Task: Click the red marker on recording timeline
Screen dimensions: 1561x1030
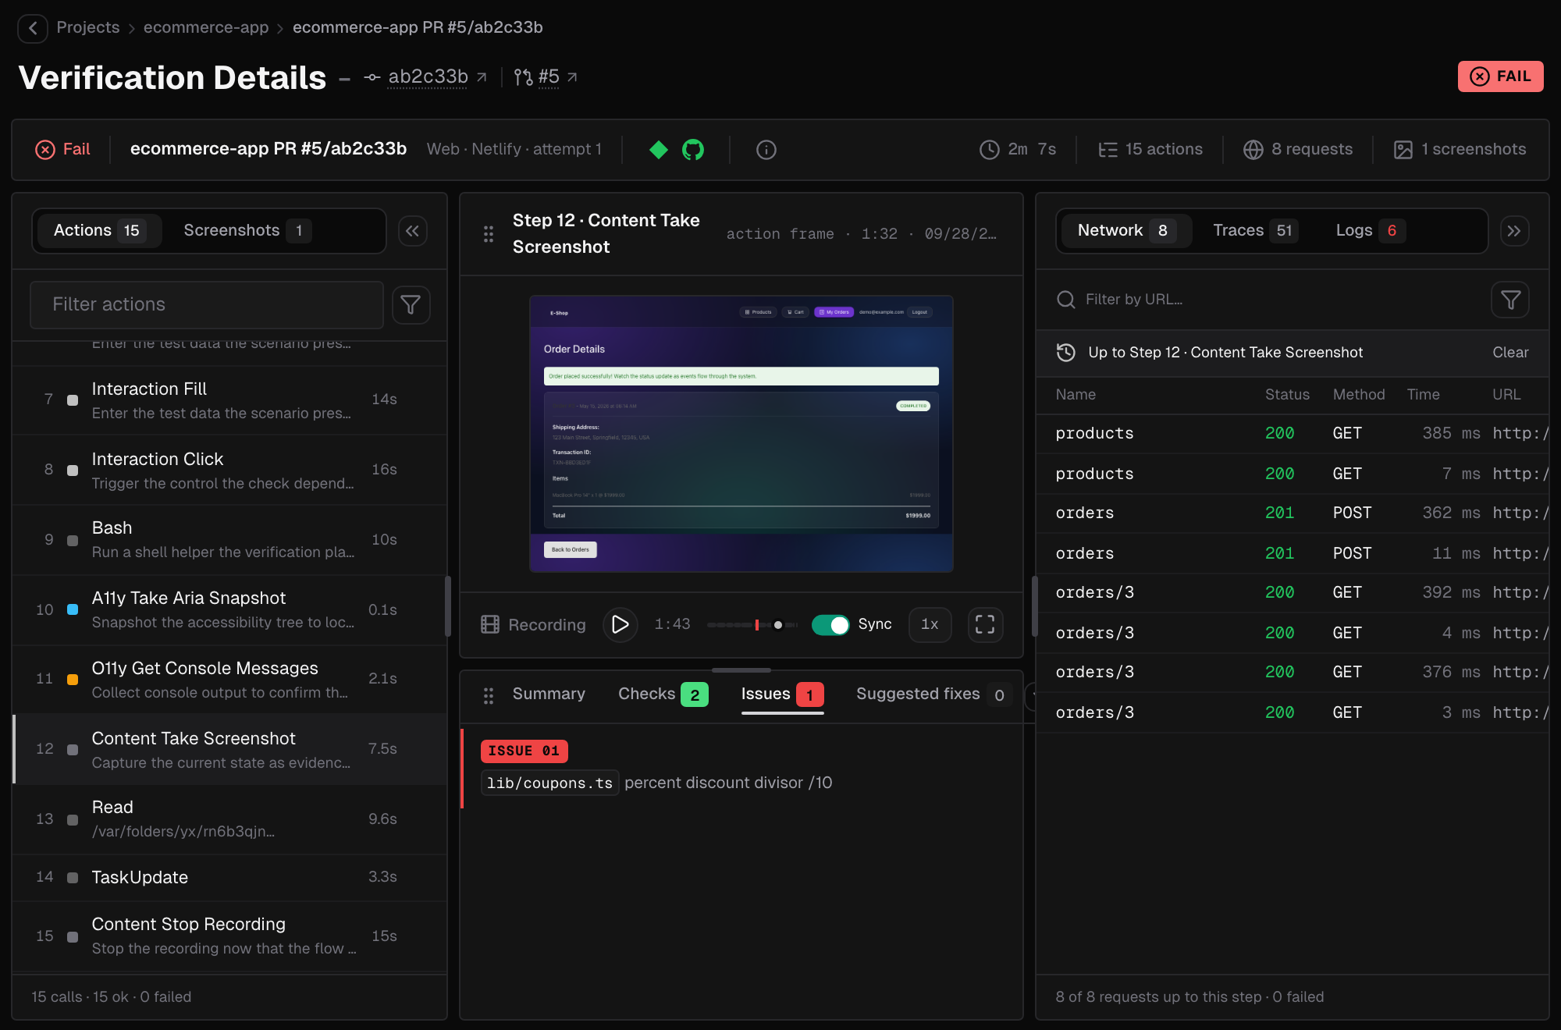Action: (757, 625)
